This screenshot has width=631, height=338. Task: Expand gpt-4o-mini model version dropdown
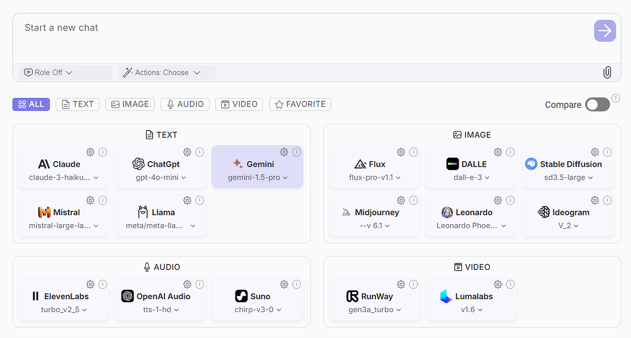coord(161,177)
